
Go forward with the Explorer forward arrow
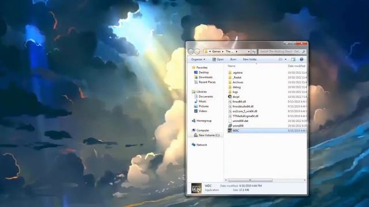click(197, 51)
